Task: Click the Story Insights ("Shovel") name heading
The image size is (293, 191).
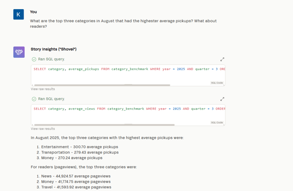Action: point(54,49)
